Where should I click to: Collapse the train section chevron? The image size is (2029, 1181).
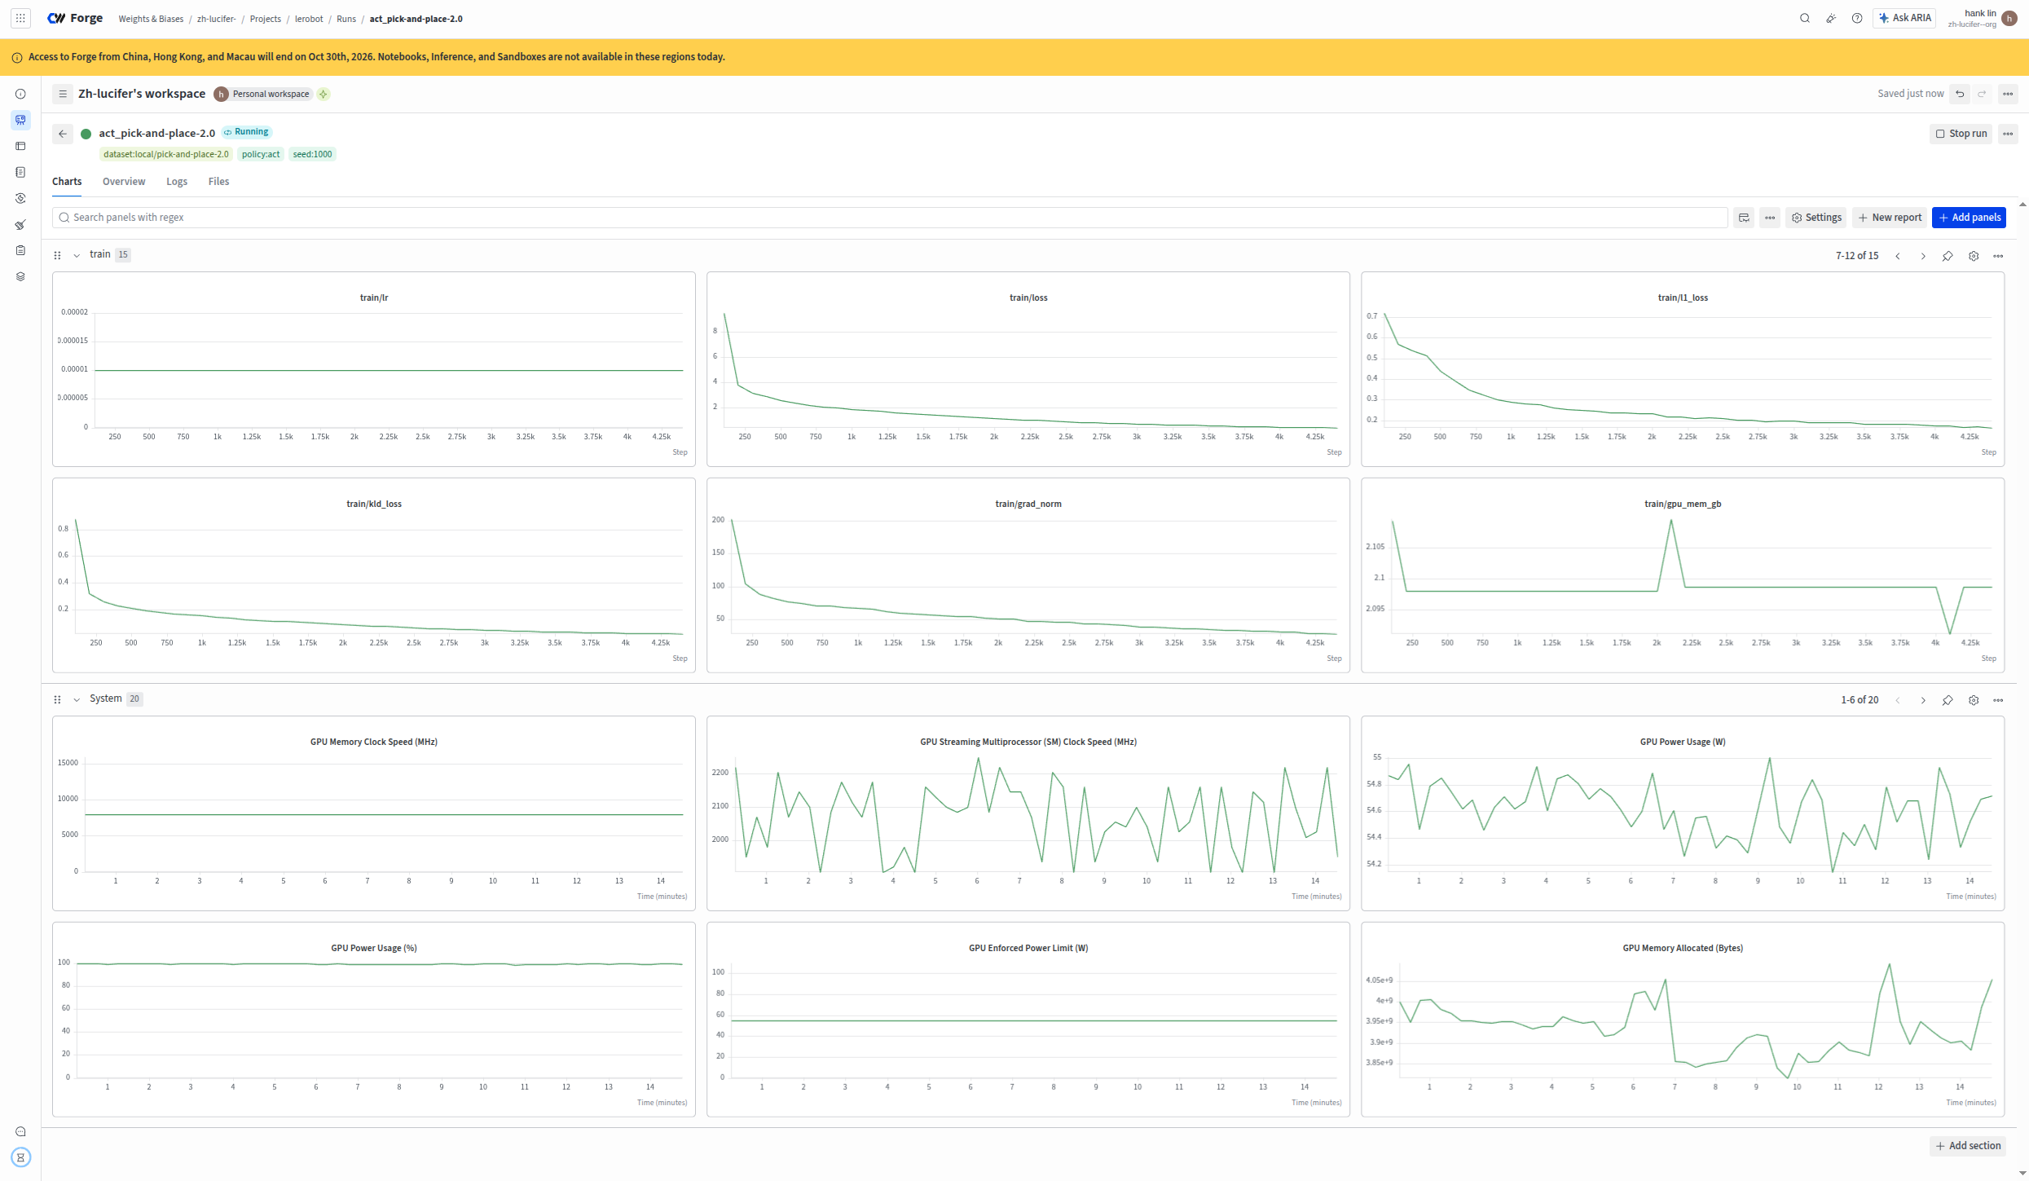coord(77,256)
